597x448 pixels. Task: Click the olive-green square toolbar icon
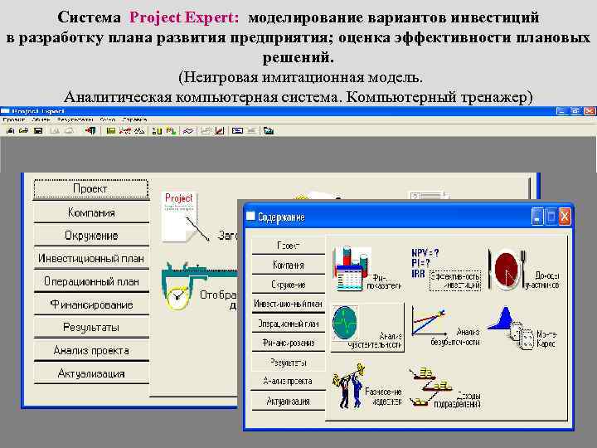(111, 131)
